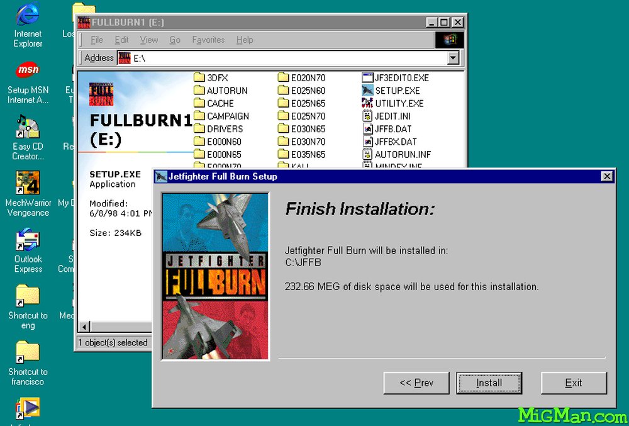This screenshot has height=426, width=629.
Task: Select AUTORUN.INF file
Action: click(396, 154)
